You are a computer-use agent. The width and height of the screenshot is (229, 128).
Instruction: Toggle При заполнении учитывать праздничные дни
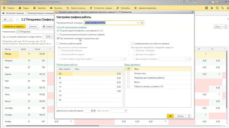tap(58, 38)
